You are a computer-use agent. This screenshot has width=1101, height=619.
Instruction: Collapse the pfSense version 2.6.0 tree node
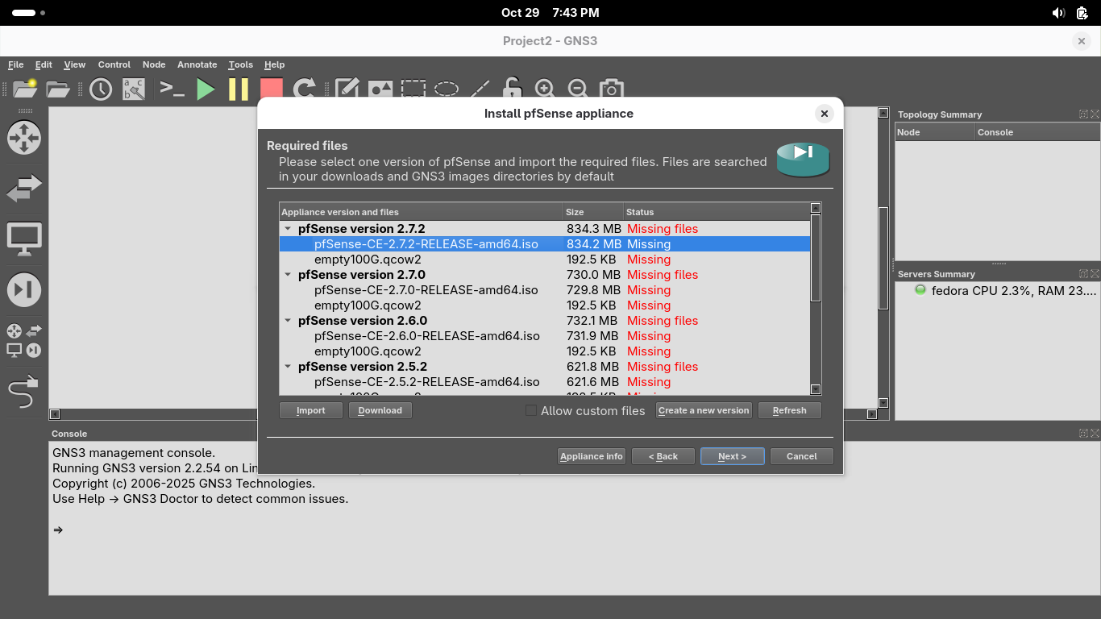click(288, 321)
